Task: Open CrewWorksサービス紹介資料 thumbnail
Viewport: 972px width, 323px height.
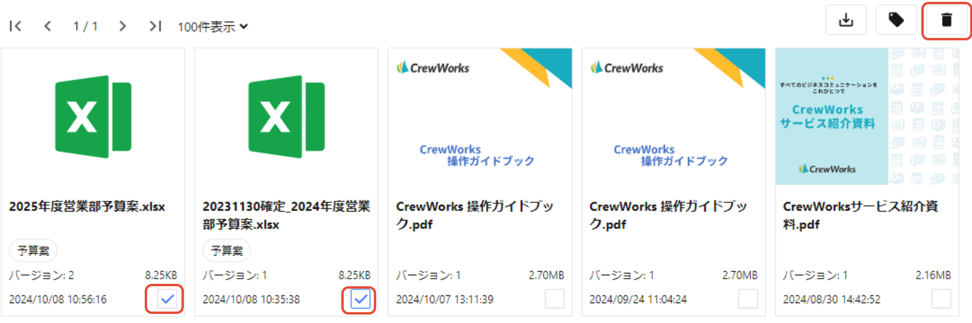Action: tap(867, 116)
